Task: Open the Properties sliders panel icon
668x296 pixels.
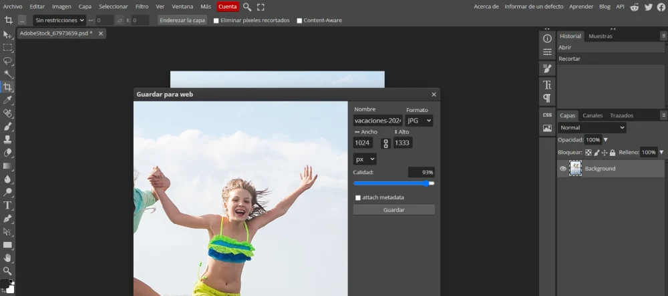Action: coord(548,52)
